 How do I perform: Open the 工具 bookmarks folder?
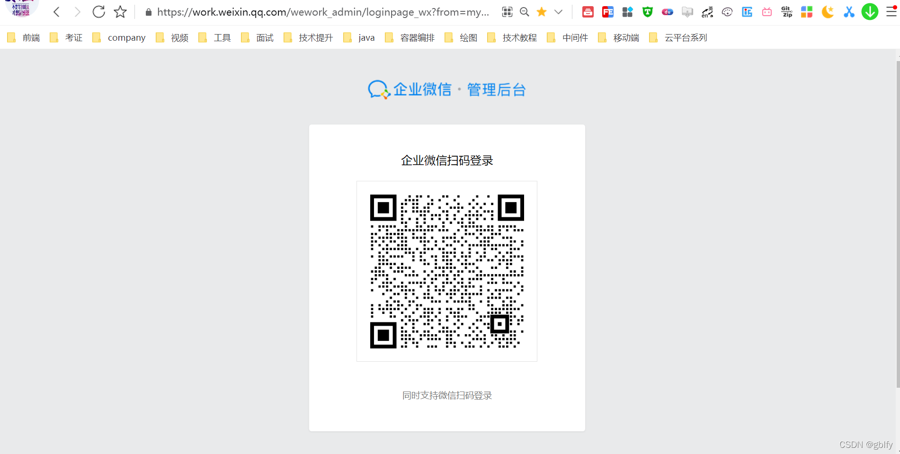[215, 38]
